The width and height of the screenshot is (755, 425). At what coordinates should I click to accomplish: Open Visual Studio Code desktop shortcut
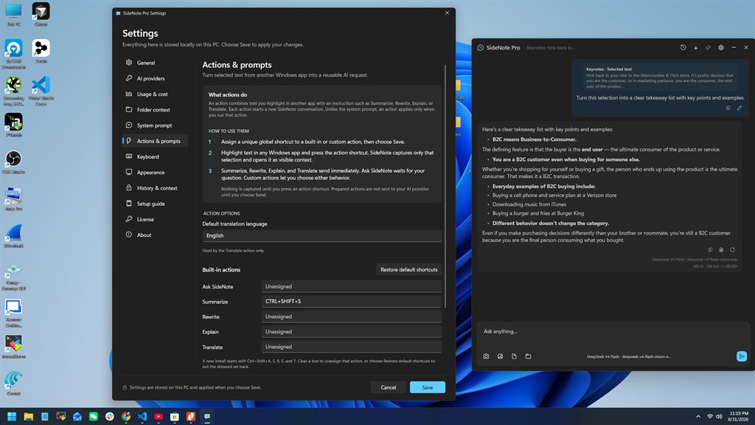41,91
